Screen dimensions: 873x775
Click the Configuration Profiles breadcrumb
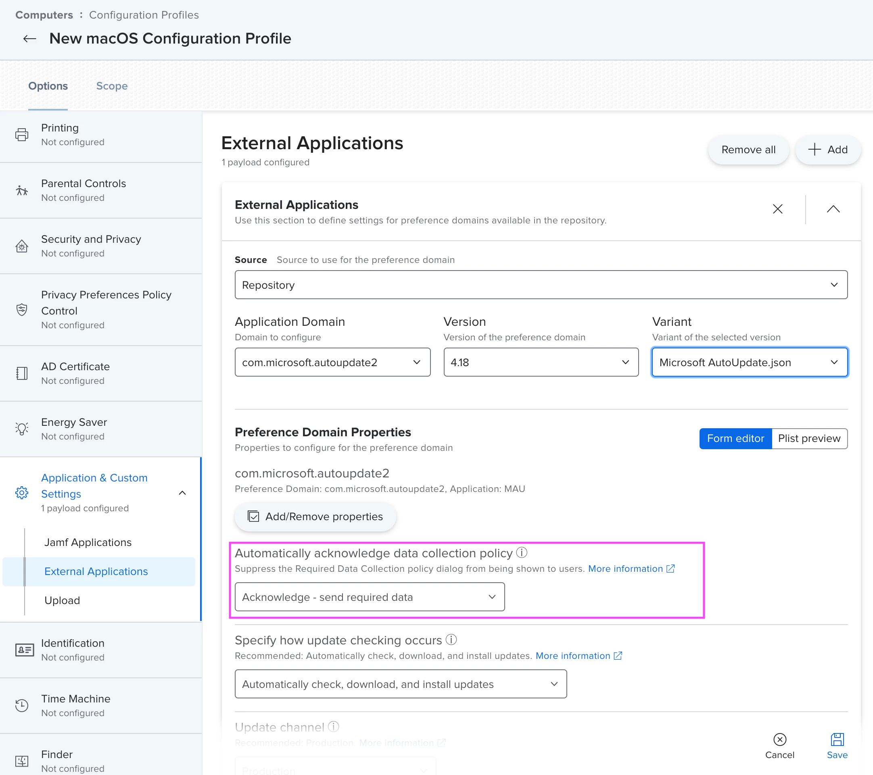click(x=144, y=15)
